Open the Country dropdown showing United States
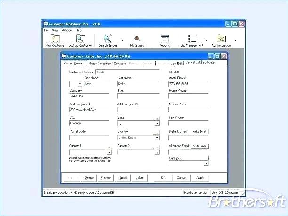 [x=157, y=138]
